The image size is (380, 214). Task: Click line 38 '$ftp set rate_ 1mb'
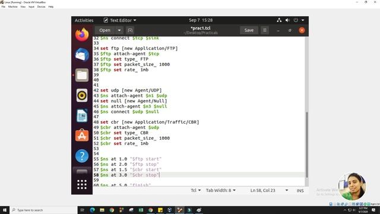coord(124,70)
